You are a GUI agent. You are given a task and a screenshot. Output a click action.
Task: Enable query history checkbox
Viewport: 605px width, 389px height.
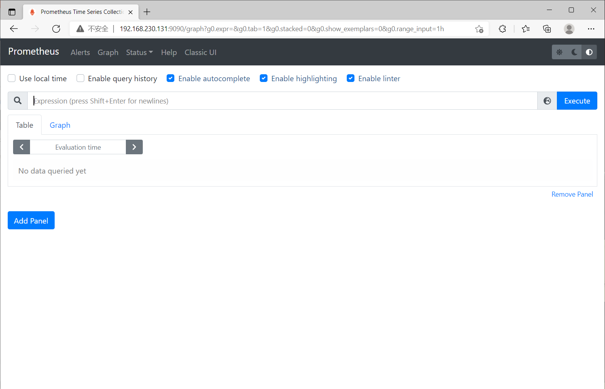coord(80,78)
